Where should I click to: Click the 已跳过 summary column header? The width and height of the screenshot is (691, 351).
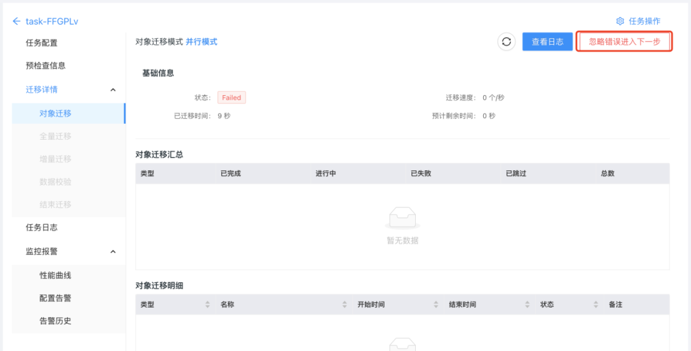pos(516,174)
